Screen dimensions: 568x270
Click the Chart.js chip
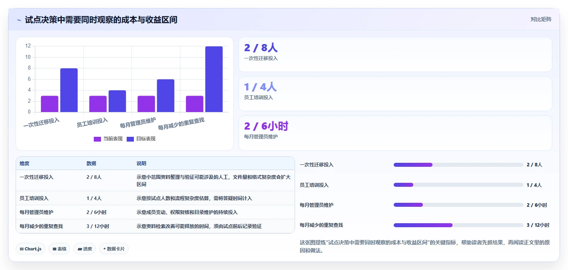[x=30, y=249]
